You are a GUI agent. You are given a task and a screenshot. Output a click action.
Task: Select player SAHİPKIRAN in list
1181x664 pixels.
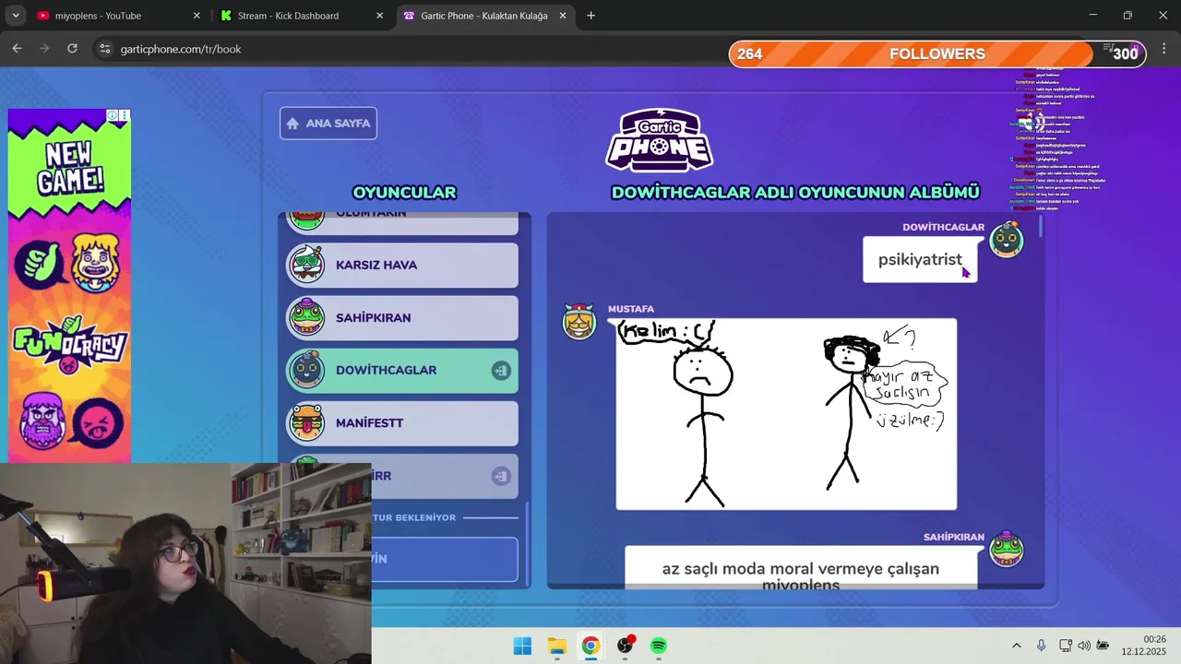401,317
